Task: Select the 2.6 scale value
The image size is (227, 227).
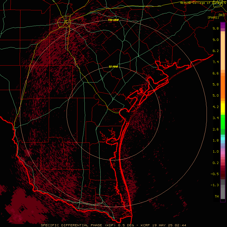Action: (216, 129)
